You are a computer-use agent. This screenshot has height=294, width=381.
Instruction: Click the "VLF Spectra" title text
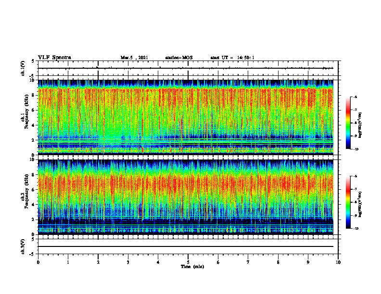tap(54, 58)
